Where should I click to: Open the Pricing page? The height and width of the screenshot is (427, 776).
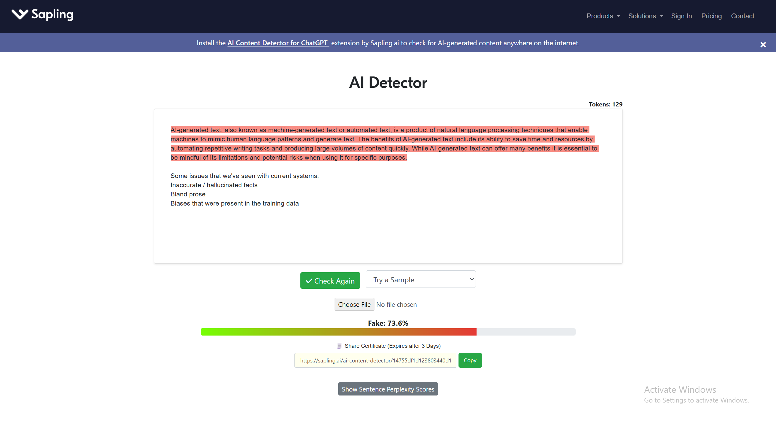[711, 16]
